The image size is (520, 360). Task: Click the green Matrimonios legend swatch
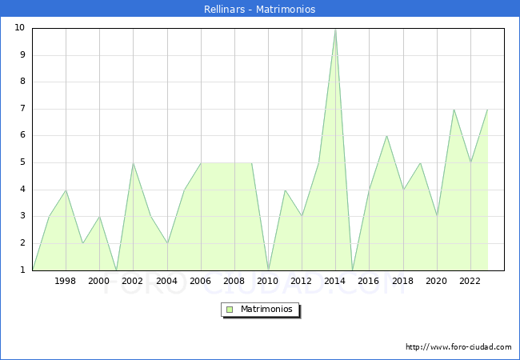pyautogui.click(x=229, y=310)
